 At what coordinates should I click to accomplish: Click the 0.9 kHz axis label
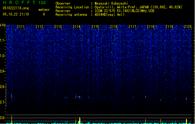(x=2, y=71)
